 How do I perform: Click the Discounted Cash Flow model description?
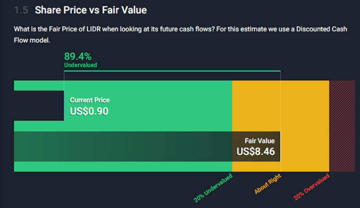tap(181, 34)
